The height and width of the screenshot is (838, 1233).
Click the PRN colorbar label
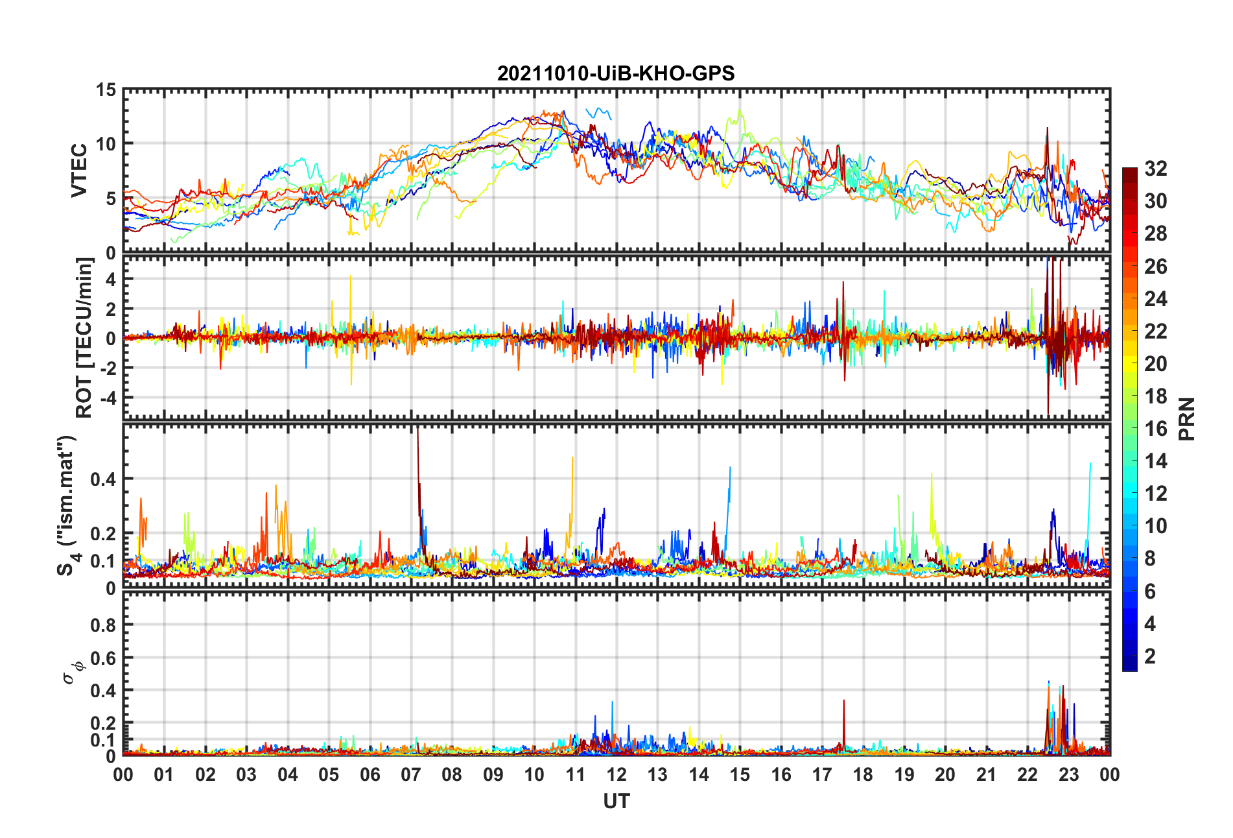(1186, 419)
